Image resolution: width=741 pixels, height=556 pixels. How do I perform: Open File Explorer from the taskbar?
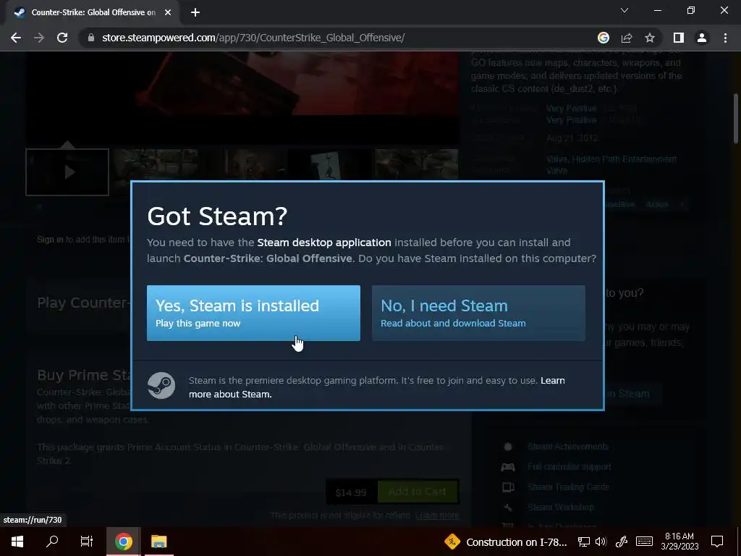click(x=158, y=542)
